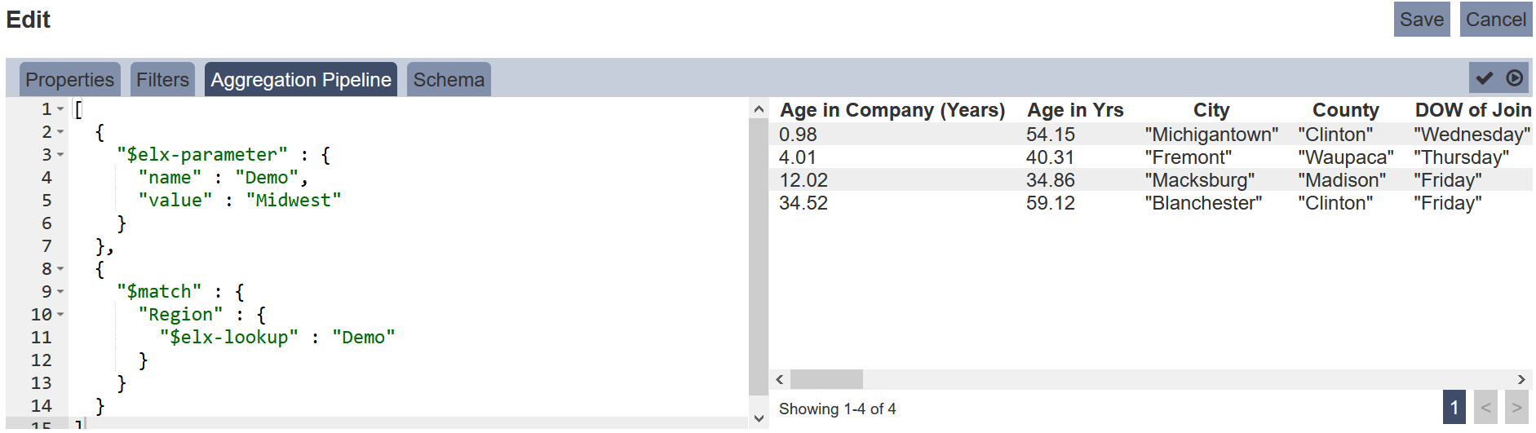Open the Properties tab
The height and width of the screenshot is (433, 1536).
click(69, 80)
